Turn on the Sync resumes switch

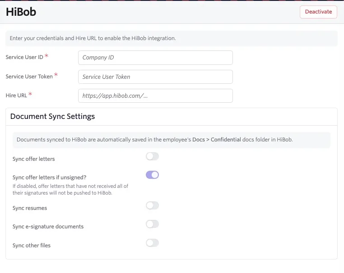click(152, 205)
